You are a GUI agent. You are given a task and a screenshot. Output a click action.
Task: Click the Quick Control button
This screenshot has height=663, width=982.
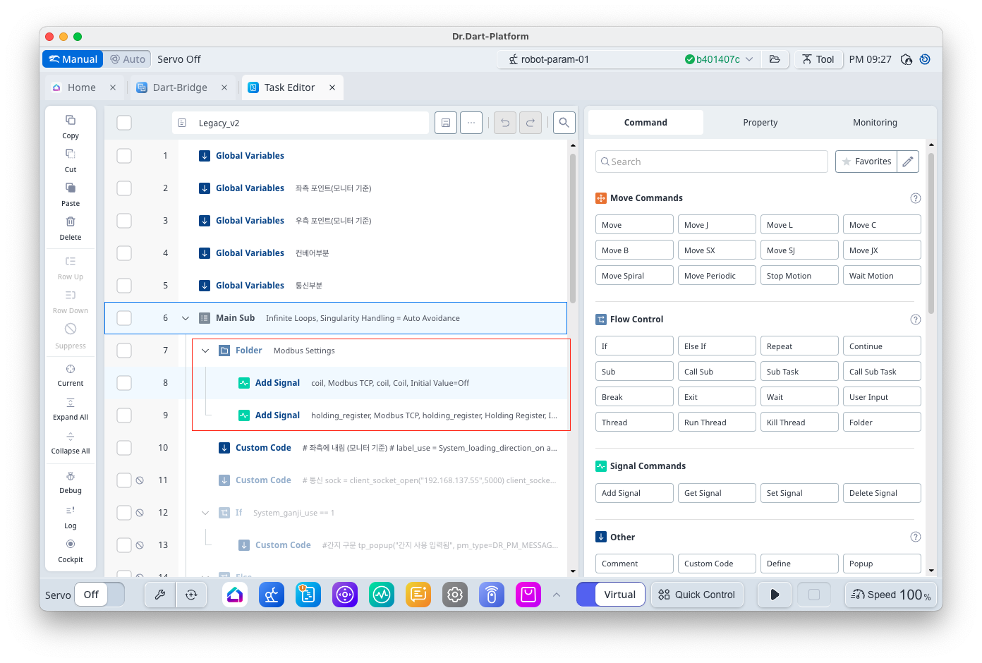coord(697,595)
